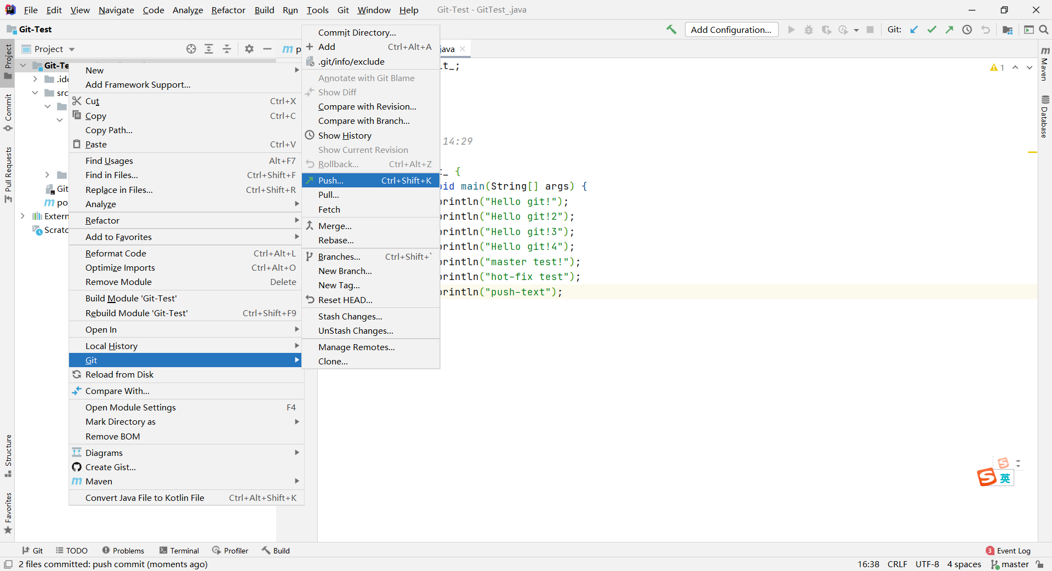Screen dimensions: 1052x571
Task: Open the Database tool window
Action: 1045,117
